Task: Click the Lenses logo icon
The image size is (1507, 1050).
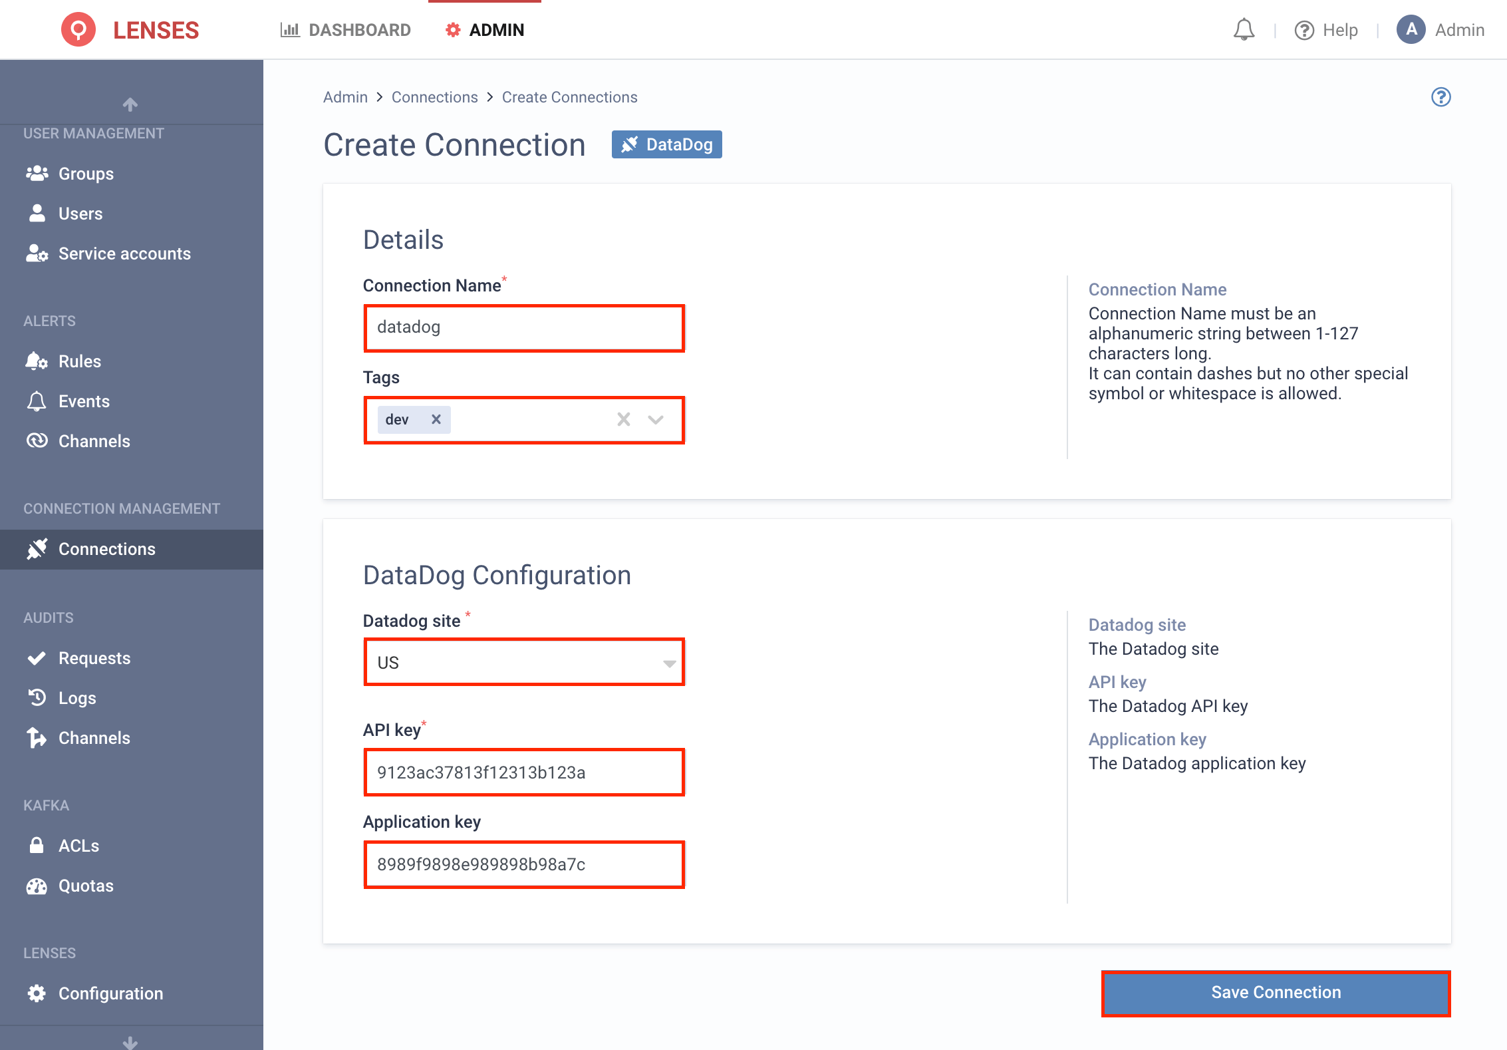Action: point(78,29)
